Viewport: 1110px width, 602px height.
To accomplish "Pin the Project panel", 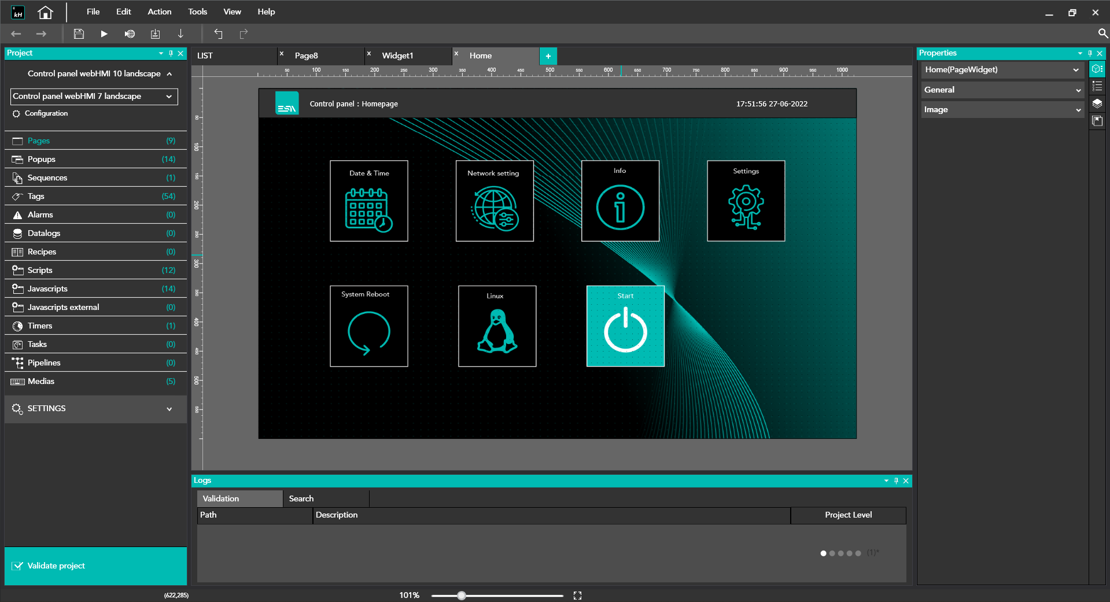I will point(171,53).
